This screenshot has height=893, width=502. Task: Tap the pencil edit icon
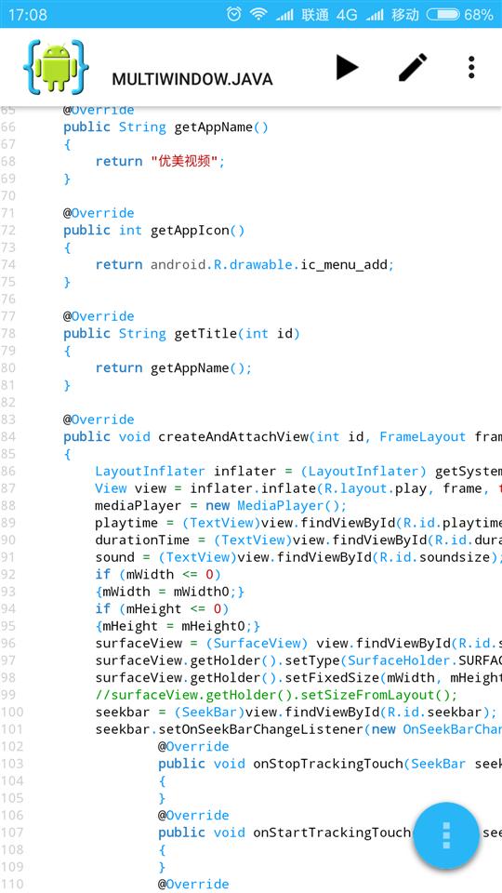[413, 67]
